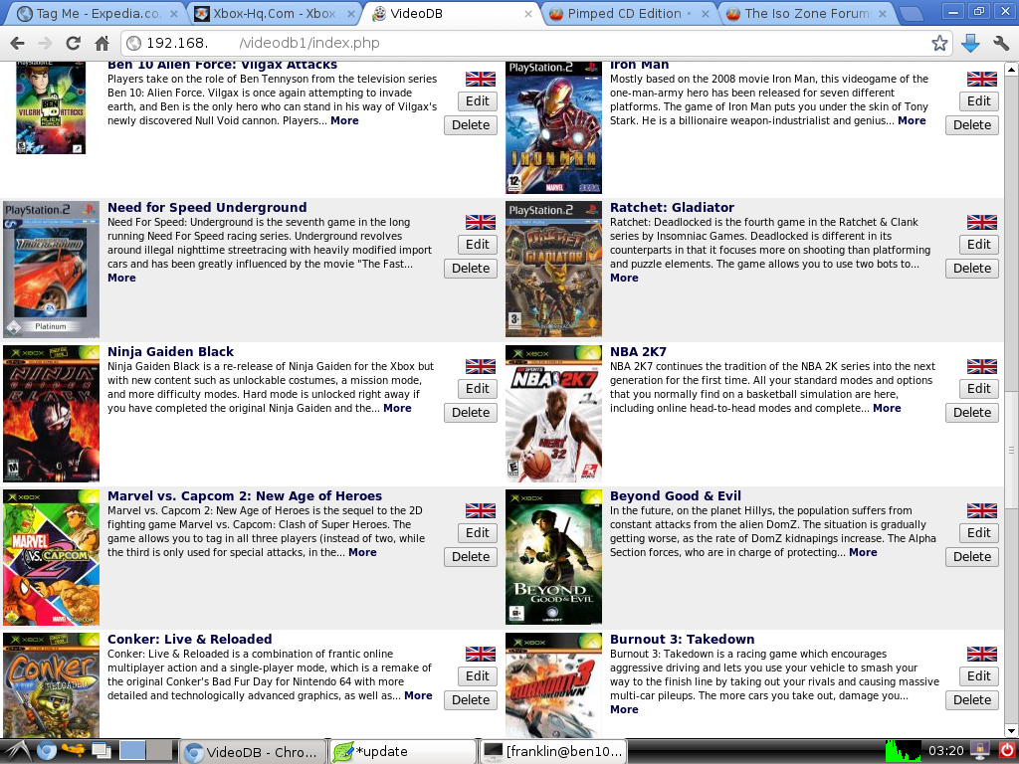The height and width of the screenshot is (764, 1019).
Task: Click the UK flag for NBA 2K7
Action: 982,366
